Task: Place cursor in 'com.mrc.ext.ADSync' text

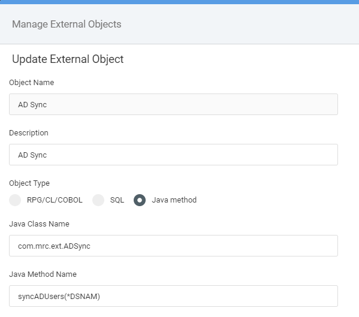Action: [x=54, y=246]
